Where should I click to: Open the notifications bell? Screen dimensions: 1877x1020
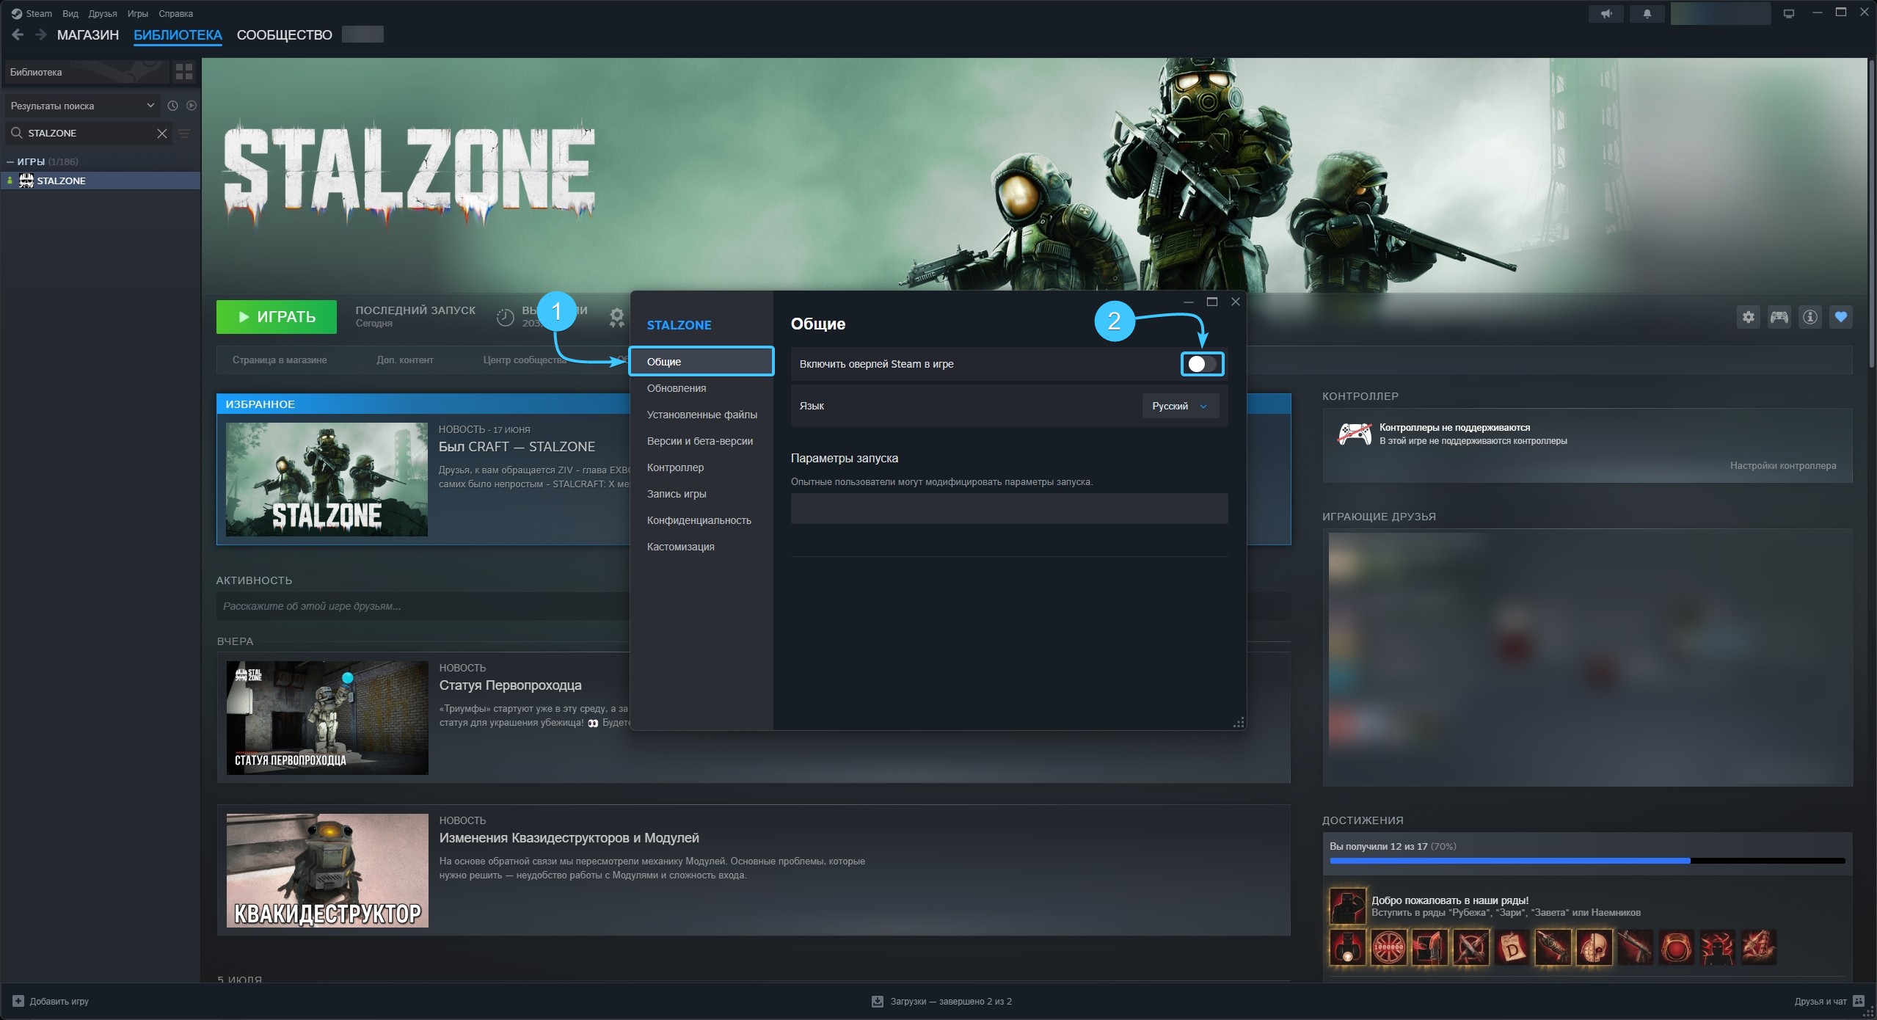(x=1647, y=13)
